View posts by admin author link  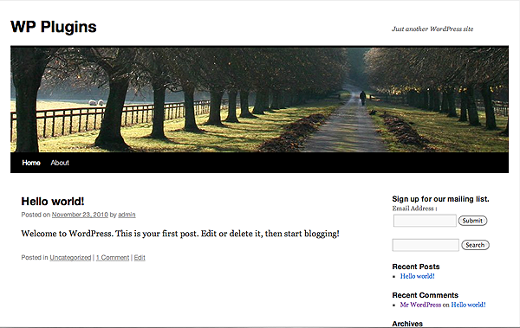point(127,215)
